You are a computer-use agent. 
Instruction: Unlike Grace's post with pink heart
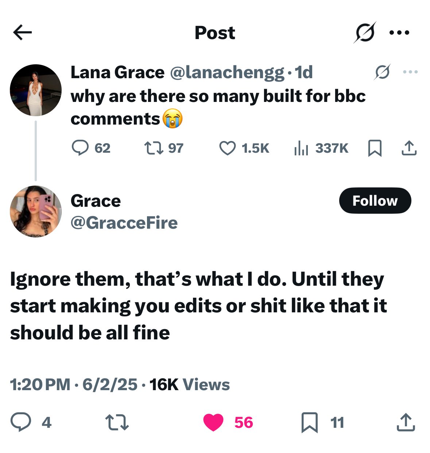tap(213, 422)
